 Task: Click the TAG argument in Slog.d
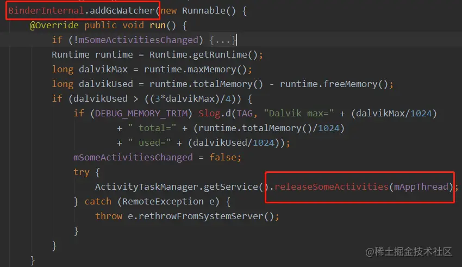coord(245,114)
